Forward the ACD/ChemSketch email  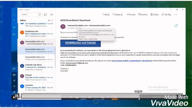coord(131,15)
